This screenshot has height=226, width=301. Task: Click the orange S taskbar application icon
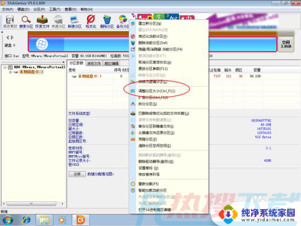point(81,220)
